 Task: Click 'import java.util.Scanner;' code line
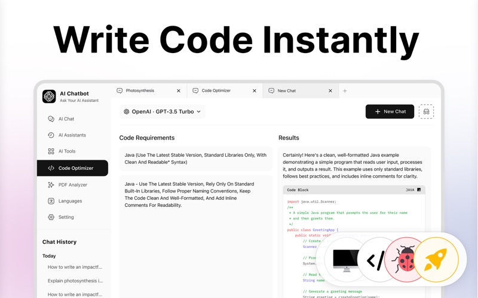click(311, 201)
